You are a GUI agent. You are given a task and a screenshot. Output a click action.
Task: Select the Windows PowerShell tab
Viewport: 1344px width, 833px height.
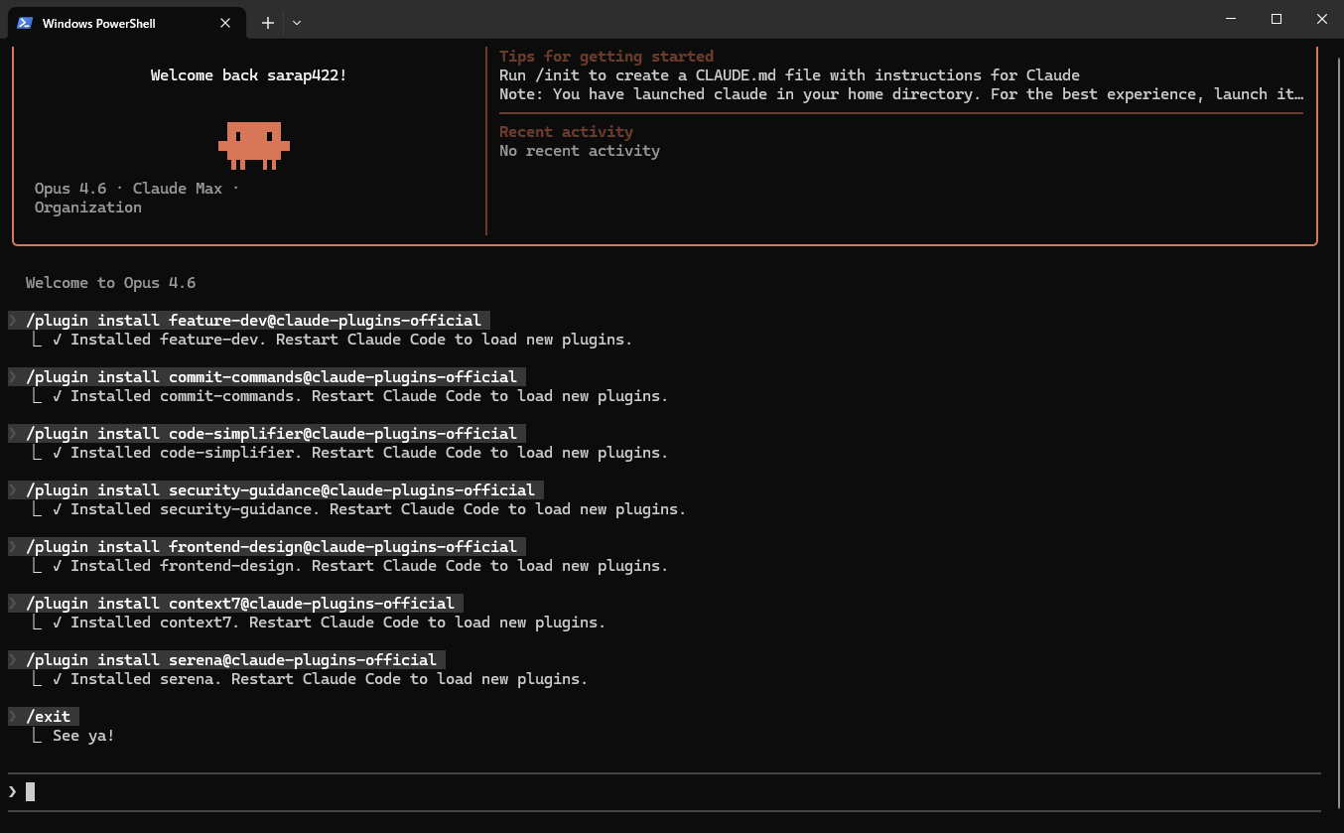(119, 22)
